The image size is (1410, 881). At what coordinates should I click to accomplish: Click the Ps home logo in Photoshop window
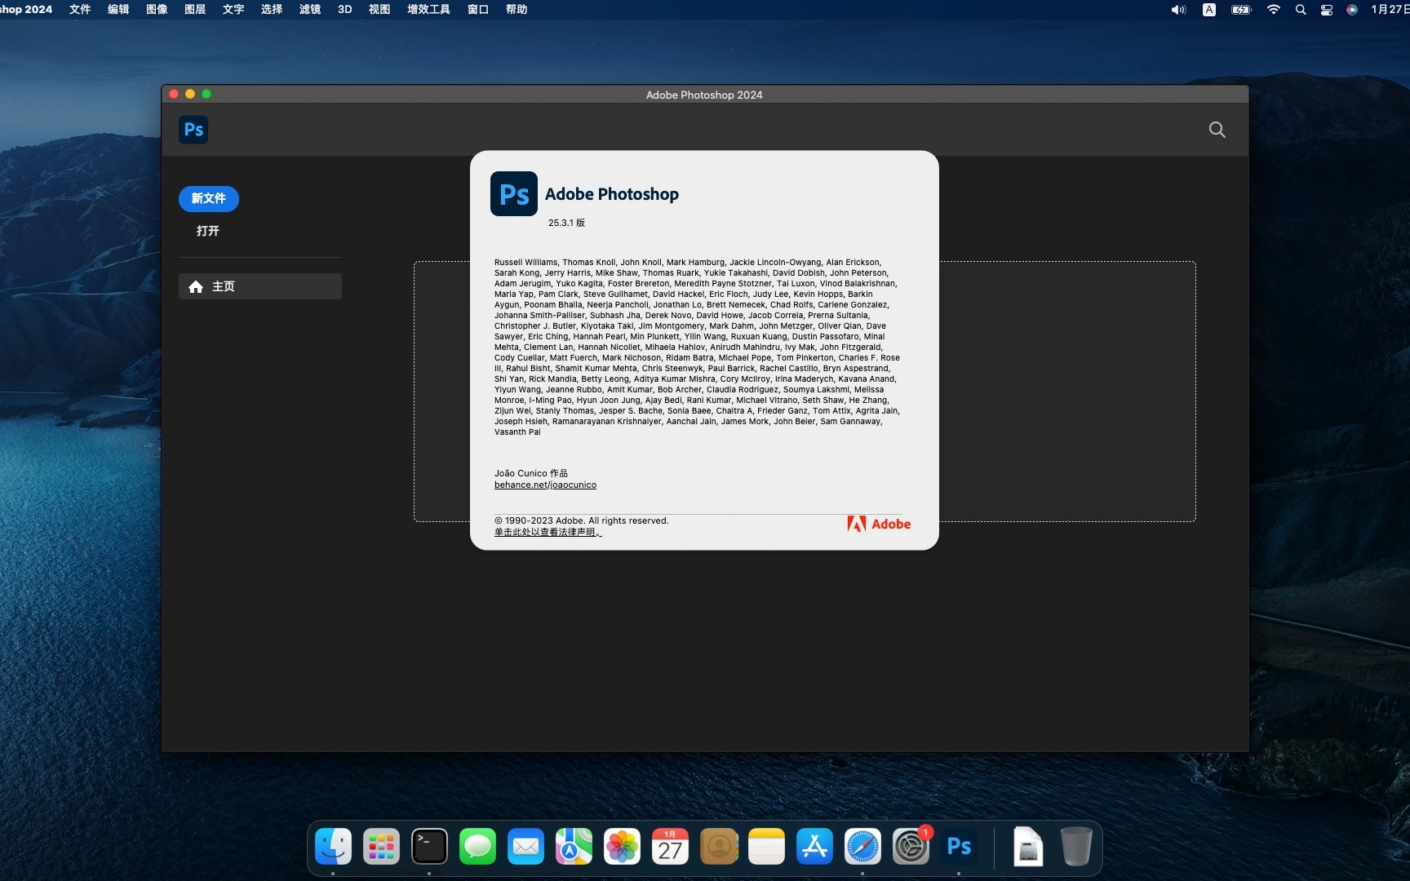[x=193, y=130]
